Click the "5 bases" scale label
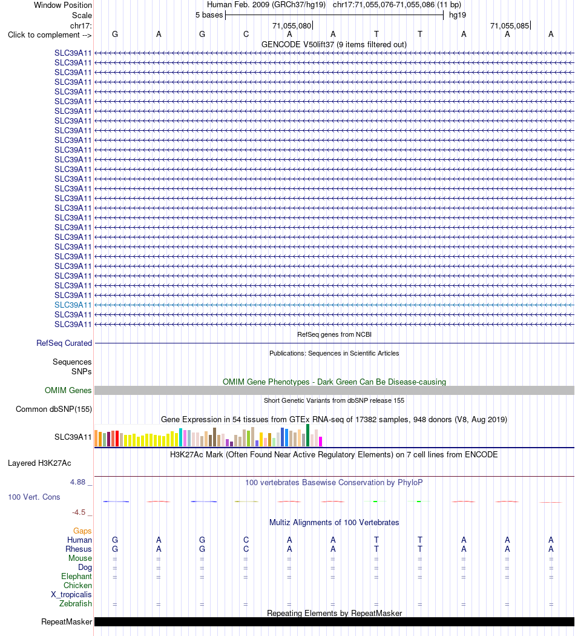The image size is (575, 636). (x=209, y=15)
